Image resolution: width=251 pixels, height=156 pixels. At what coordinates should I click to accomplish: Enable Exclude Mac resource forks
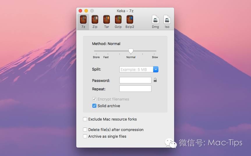tap(85, 119)
